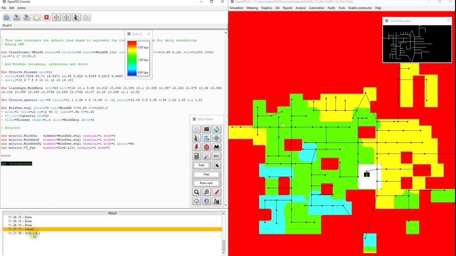The height and width of the screenshot is (256, 456).
Task: Select the highlighted 'Solved' result row
Action: 112,229
